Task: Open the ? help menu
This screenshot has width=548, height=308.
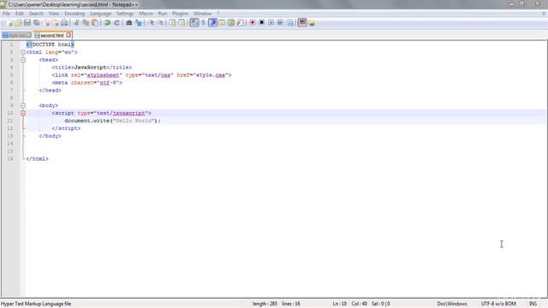Action: [x=217, y=14]
